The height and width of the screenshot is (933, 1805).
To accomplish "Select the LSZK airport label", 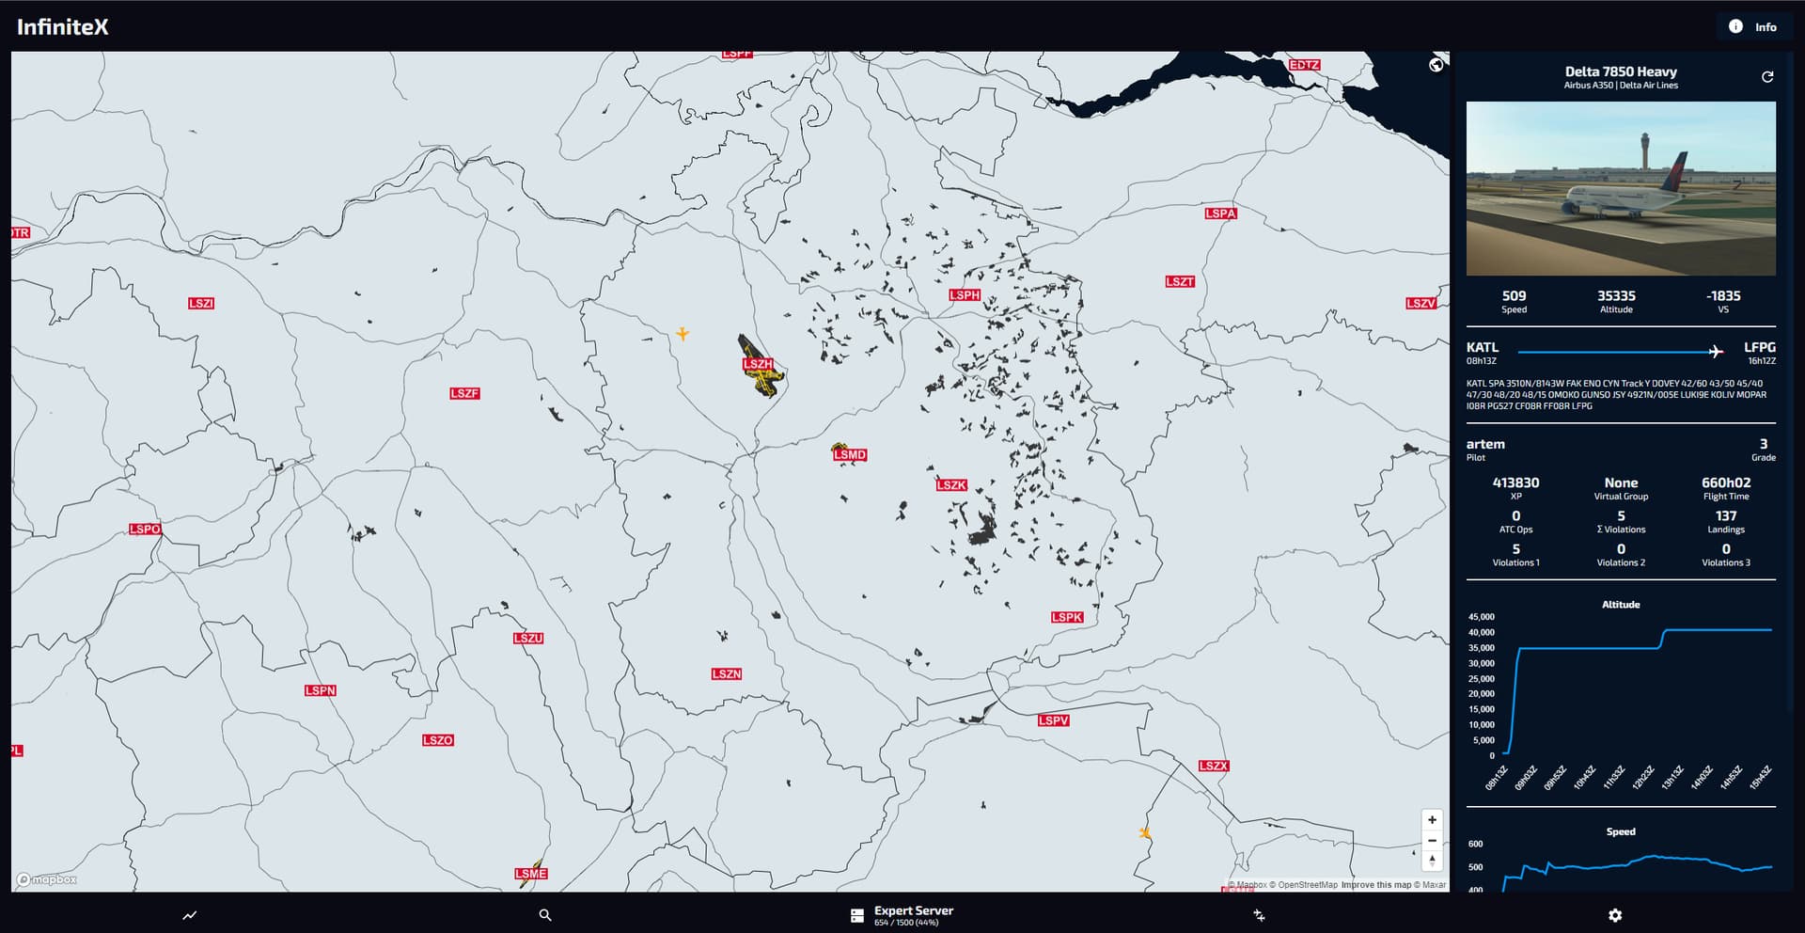I will coord(951,485).
